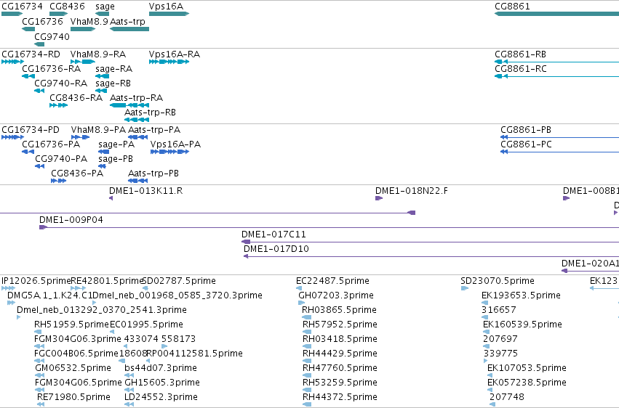Click the DME1-017C11 clone label
This screenshot has height=408, width=619.
click(x=274, y=234)
